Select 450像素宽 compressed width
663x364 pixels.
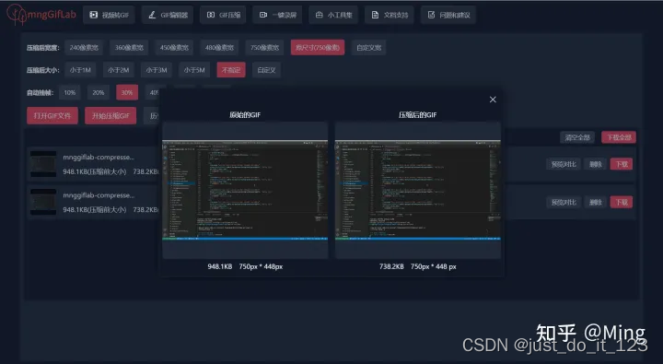[x=174, y=48]
